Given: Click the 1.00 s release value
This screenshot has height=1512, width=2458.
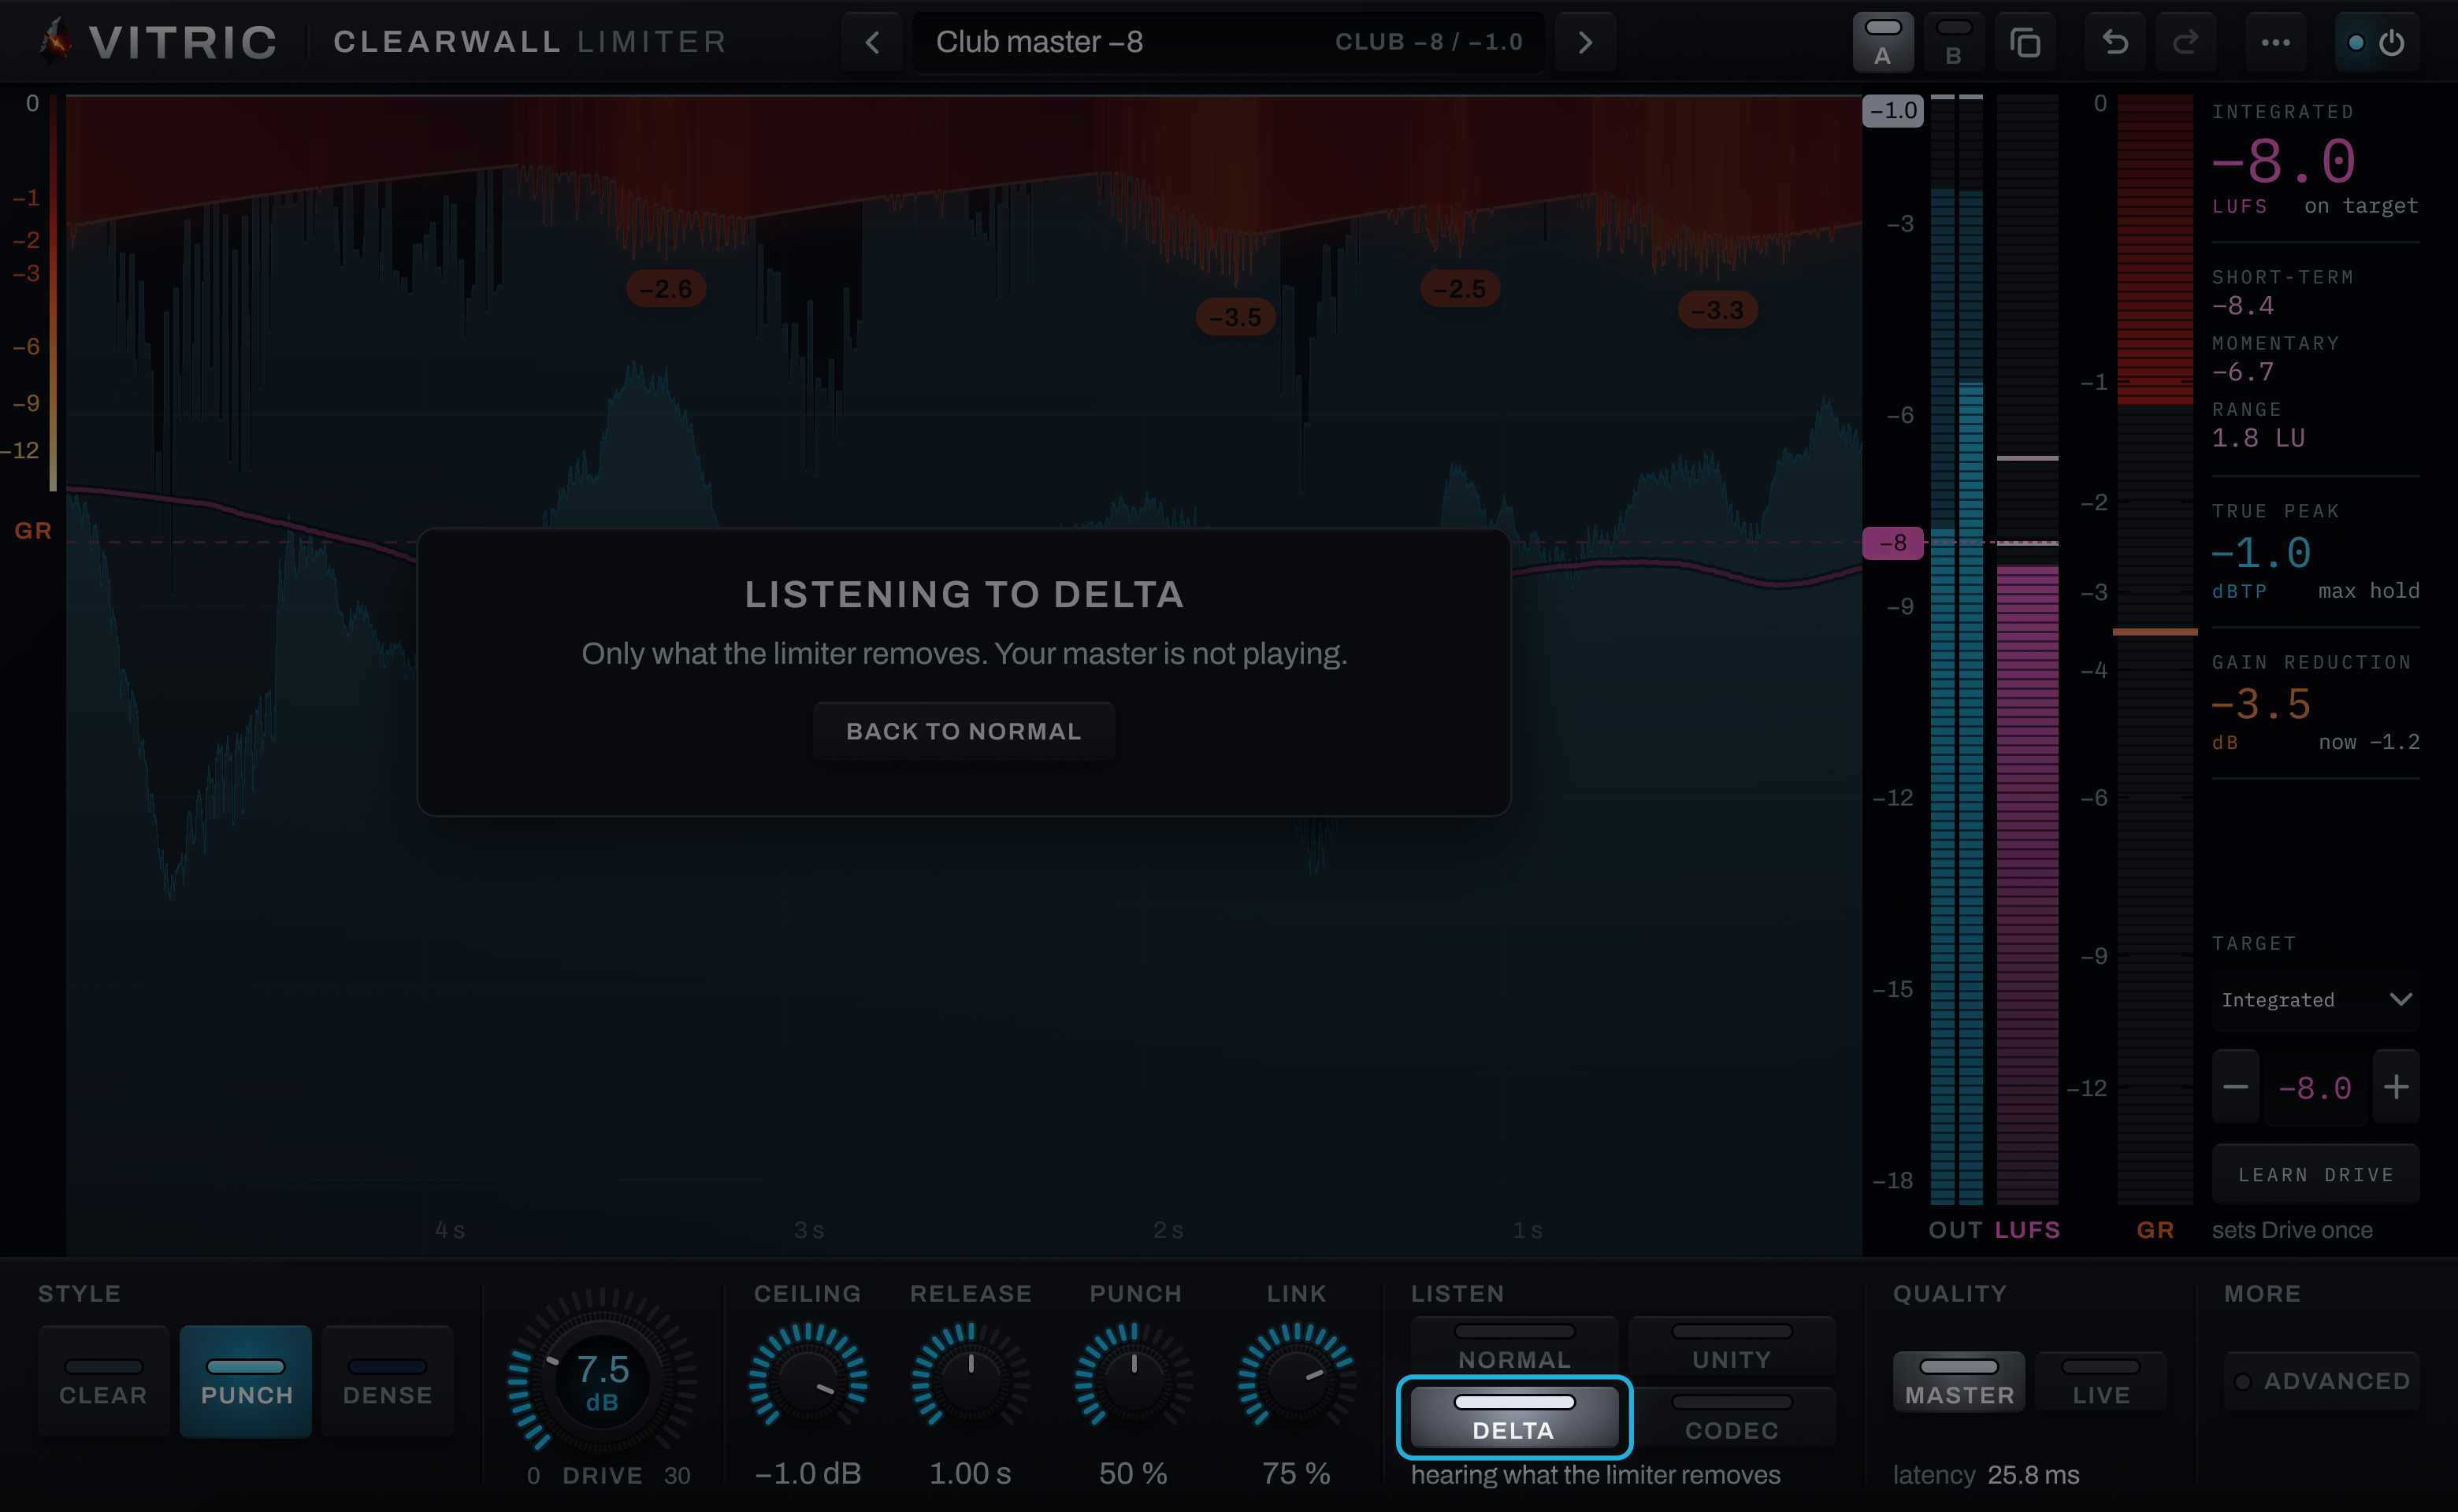Looking at the screenshot, I should click(971, 1473).
